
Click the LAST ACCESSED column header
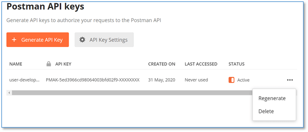[201, 64]
